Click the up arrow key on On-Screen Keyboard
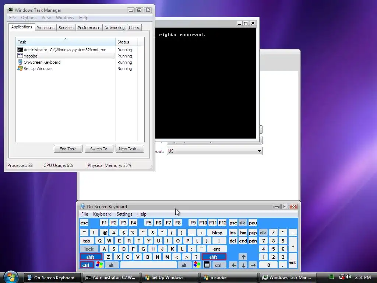Viewport: 377px width, 283px height. pyautogui.click(x=243, y=257)
